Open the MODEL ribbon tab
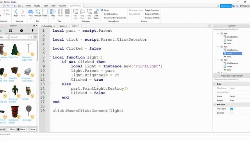This screenshot has height=141, width=250. tap(37, 6)
